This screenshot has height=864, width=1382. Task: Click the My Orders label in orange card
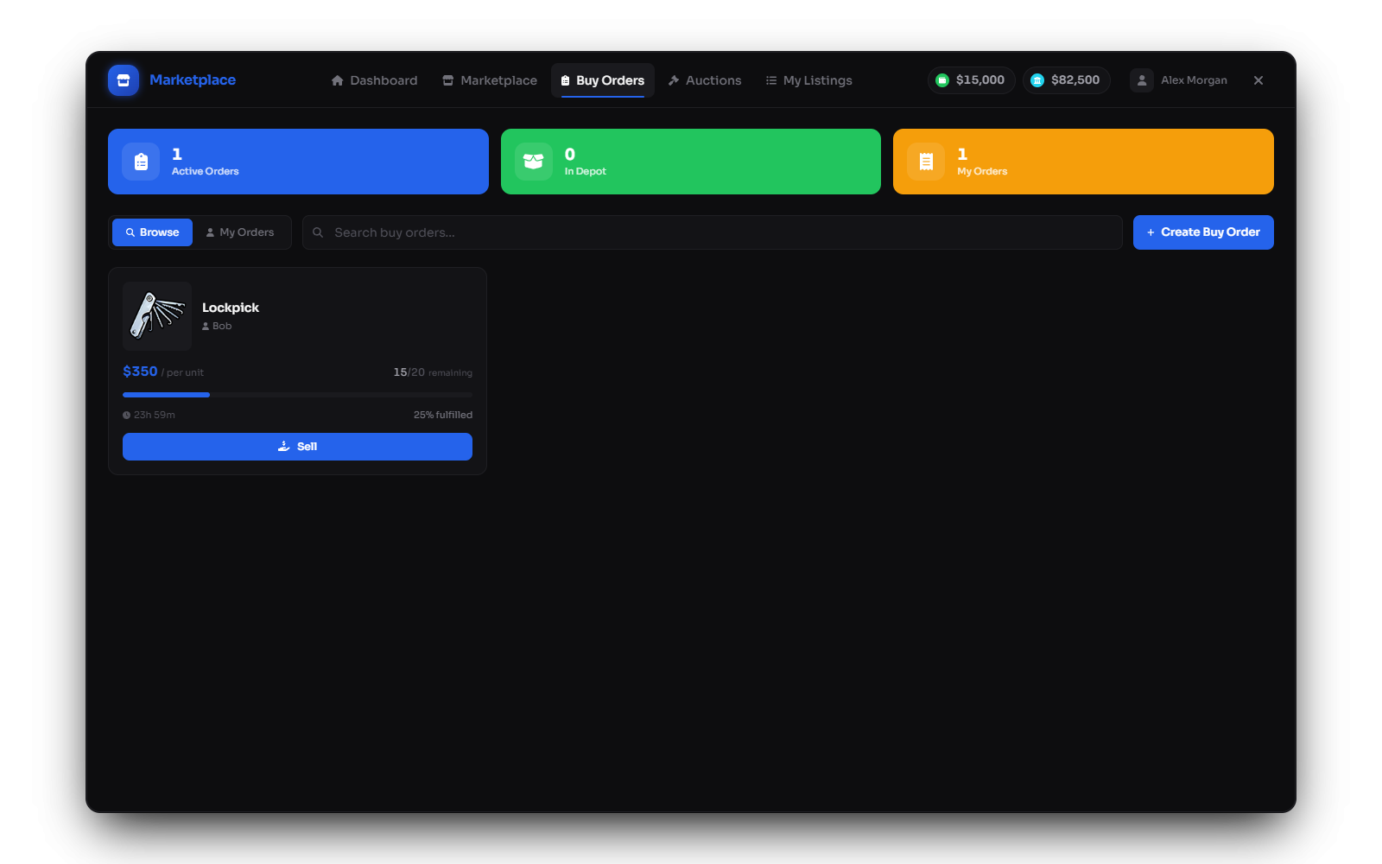[x=982, y=171]
